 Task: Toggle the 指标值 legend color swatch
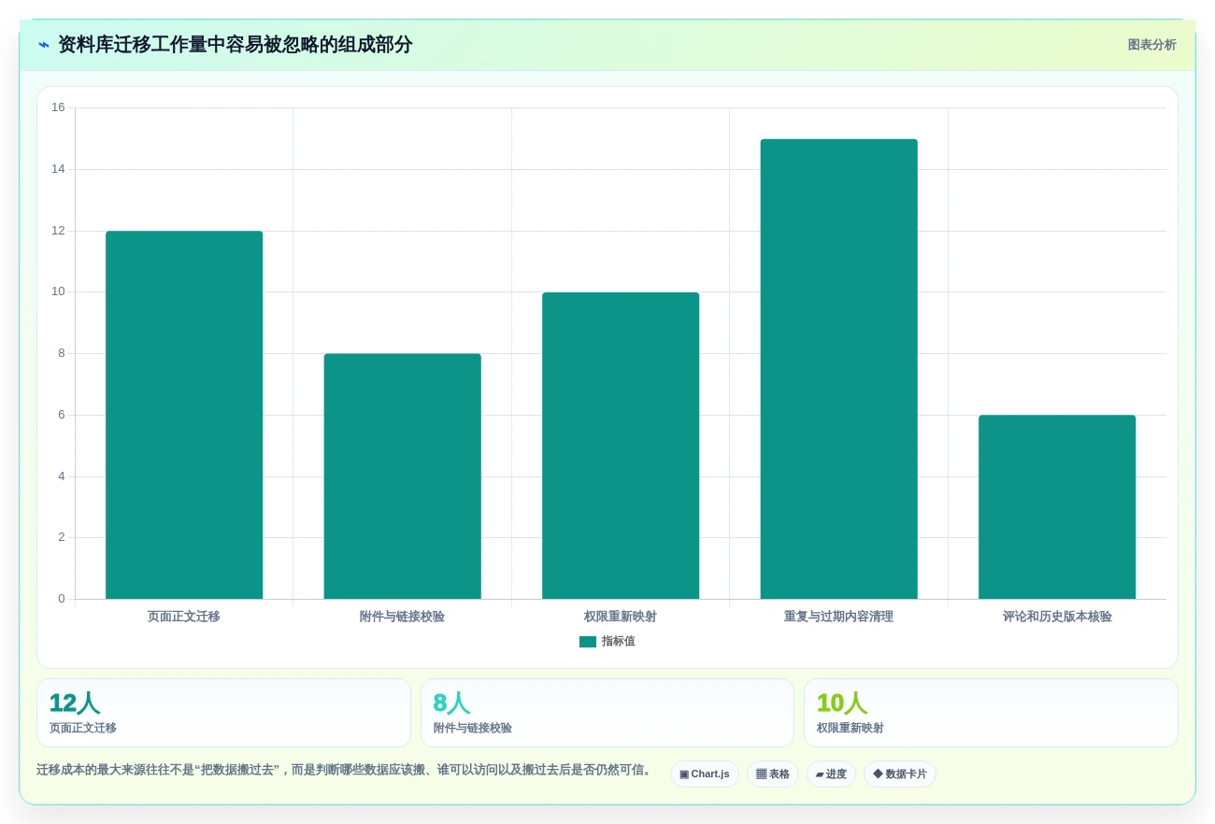pos(588,642)
